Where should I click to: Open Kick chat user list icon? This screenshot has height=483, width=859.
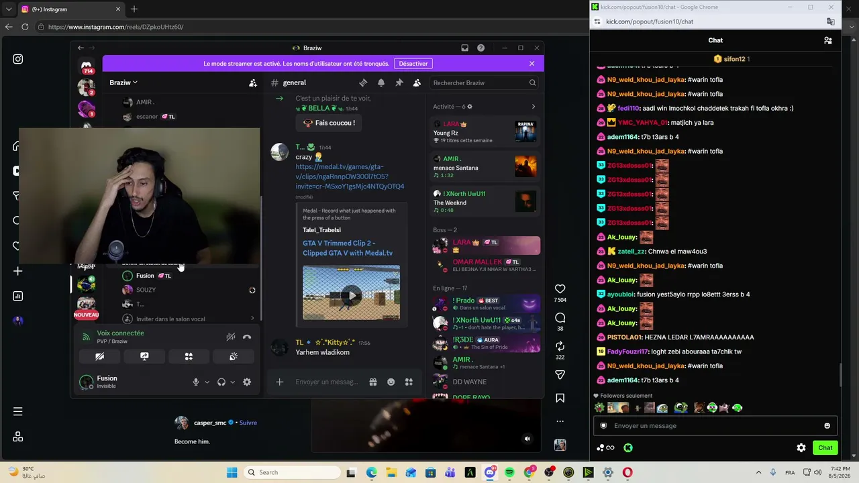coord(828,40)
